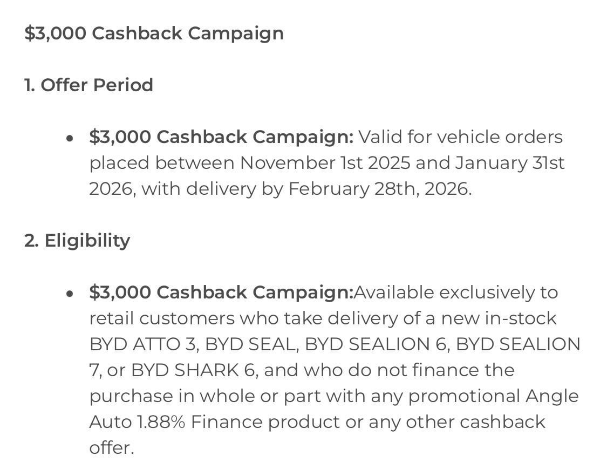Click the final word "offer."
Viewport: 607px width, 476px height.
(x=111, y=448)
